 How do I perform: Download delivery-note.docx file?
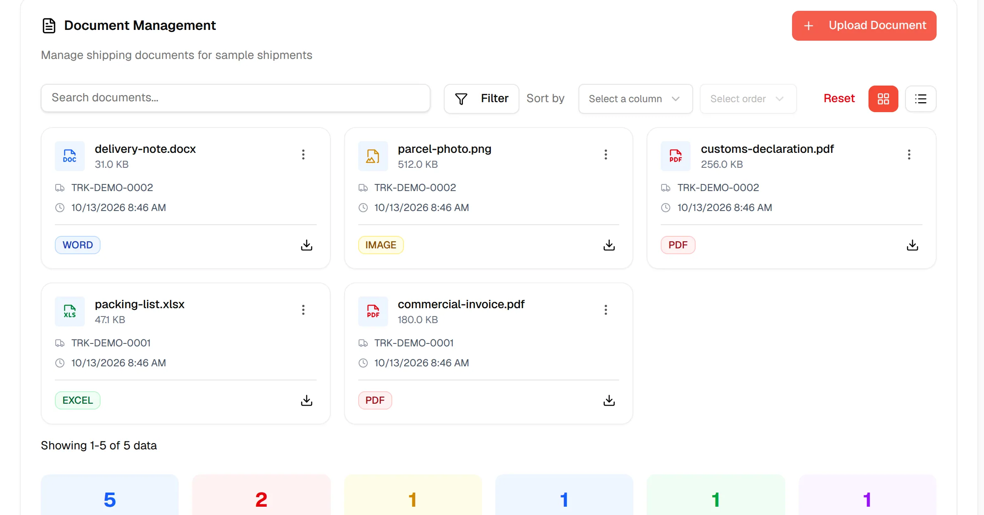click(x=307, y=245)
